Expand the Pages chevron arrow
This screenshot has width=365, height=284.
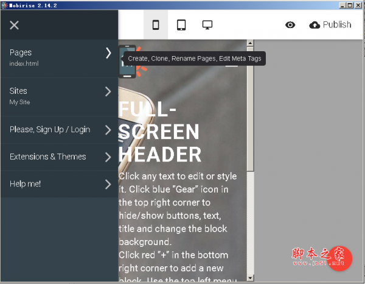coord(108,53)
